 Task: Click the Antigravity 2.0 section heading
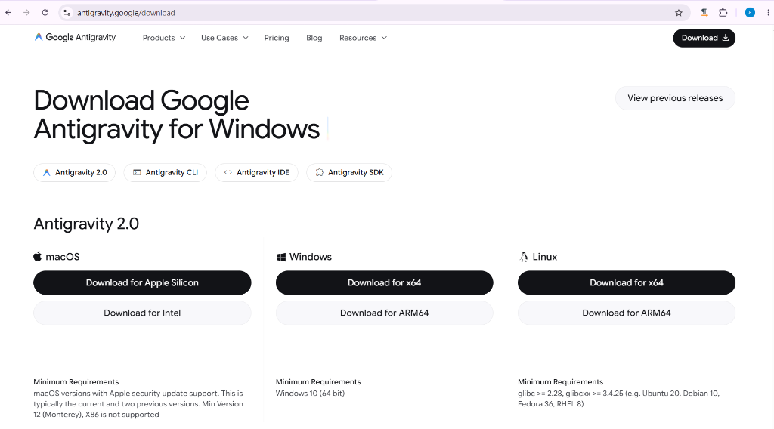(x=86, y=224)
